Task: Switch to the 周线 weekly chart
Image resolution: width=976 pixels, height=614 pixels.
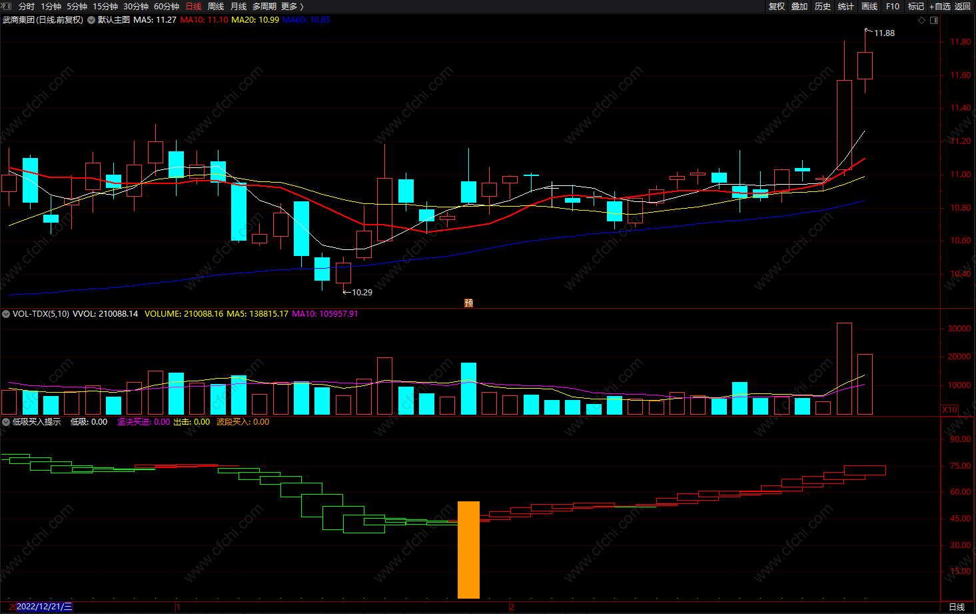Action: coord(216,6)
